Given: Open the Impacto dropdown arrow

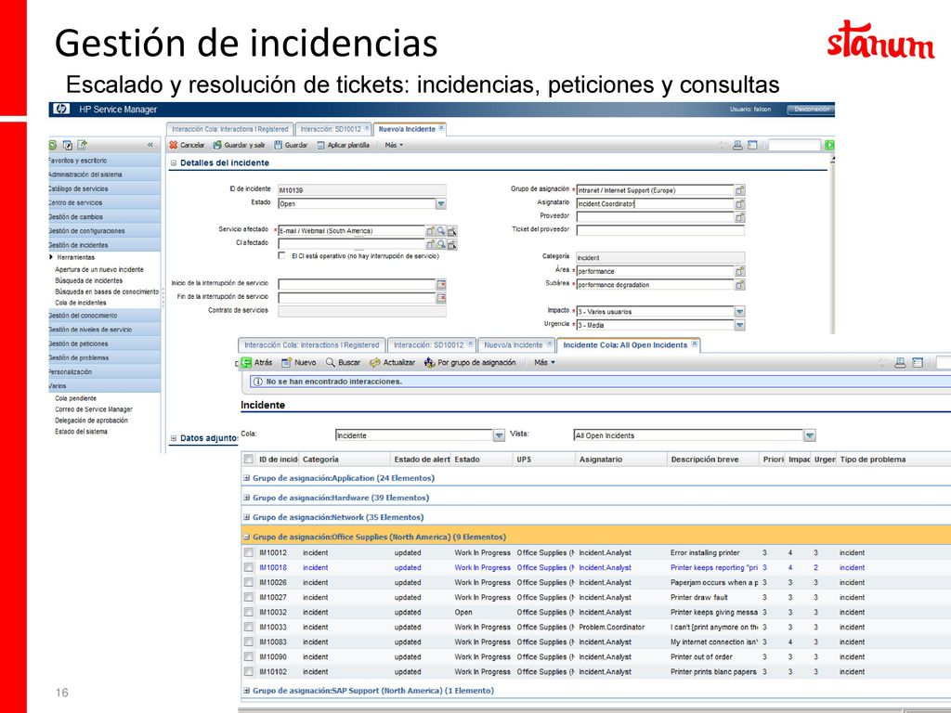Looking at the screenshot, I should click(x=740, y=312).
